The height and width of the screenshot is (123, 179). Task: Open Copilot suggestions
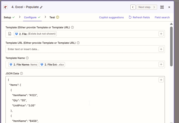tap(111, 17)
